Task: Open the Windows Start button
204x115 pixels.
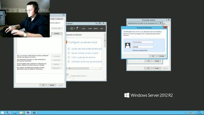Action: tap(2, 113)
